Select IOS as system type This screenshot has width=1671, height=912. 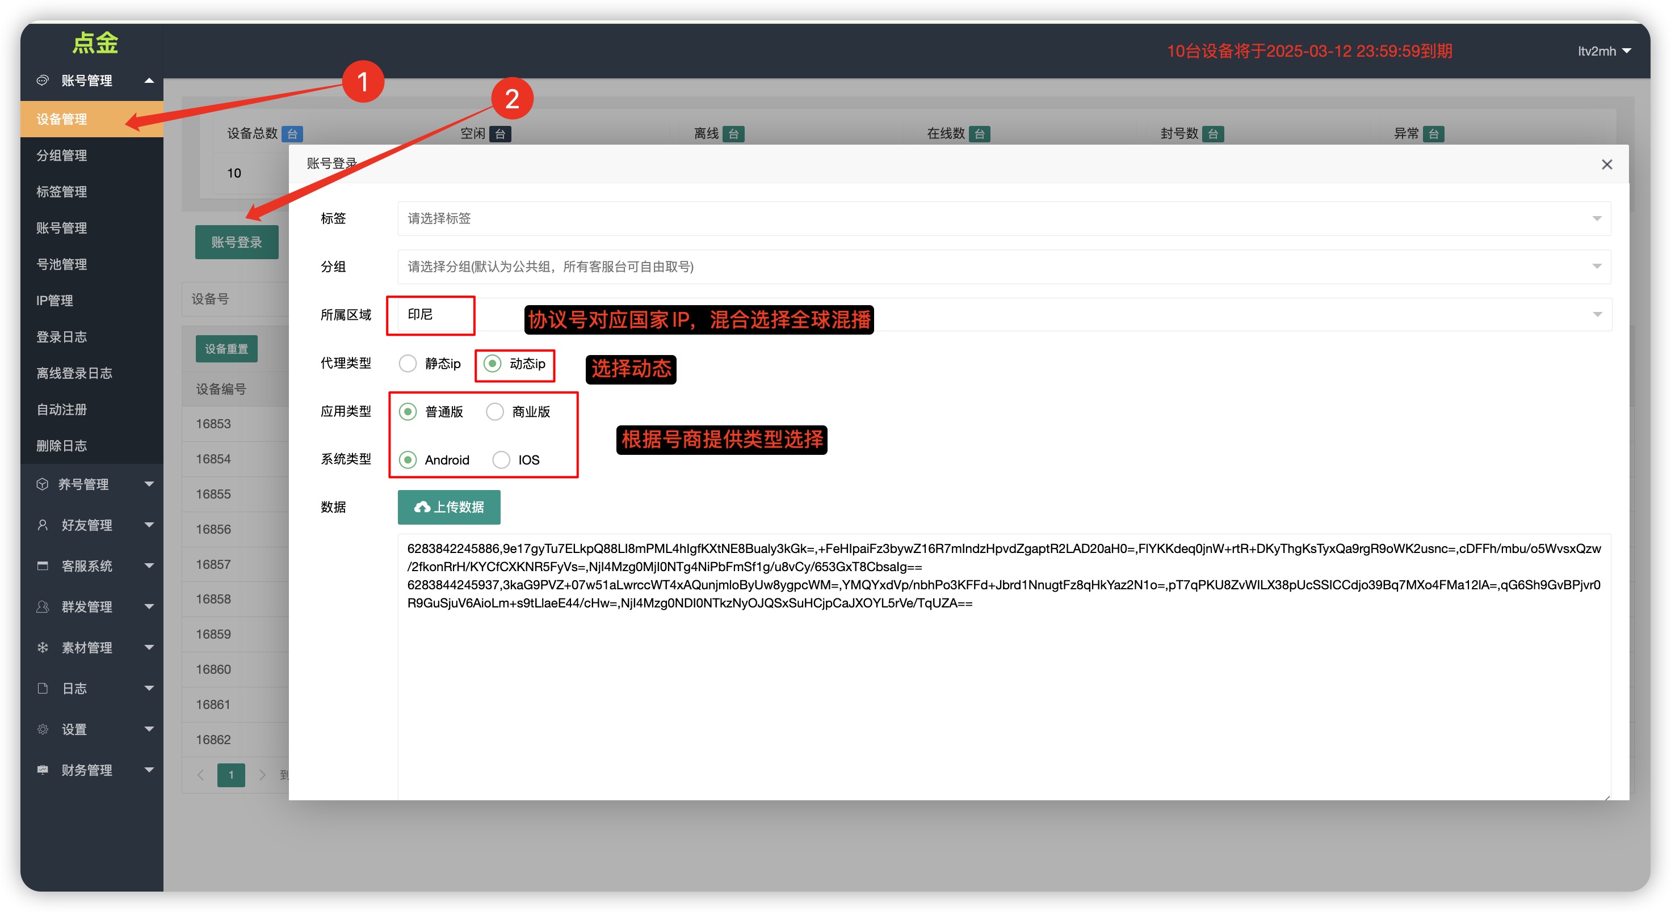501,459
